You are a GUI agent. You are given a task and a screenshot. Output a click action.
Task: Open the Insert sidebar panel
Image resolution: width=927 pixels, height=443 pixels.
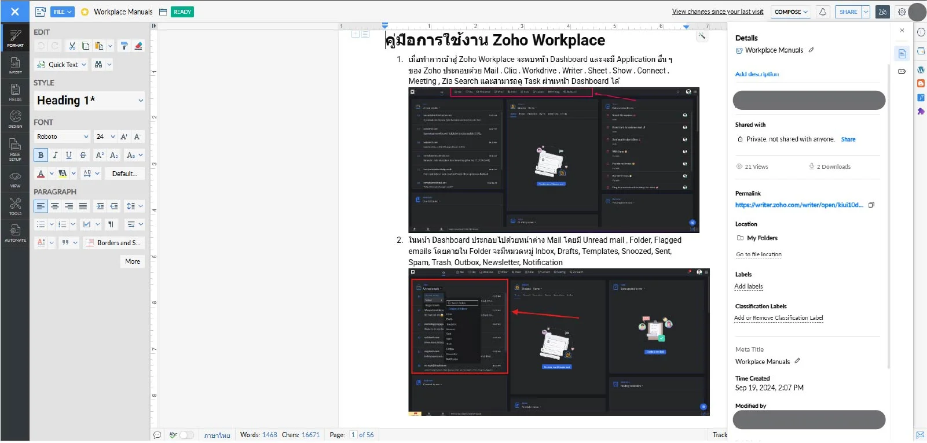coord(15,65)
